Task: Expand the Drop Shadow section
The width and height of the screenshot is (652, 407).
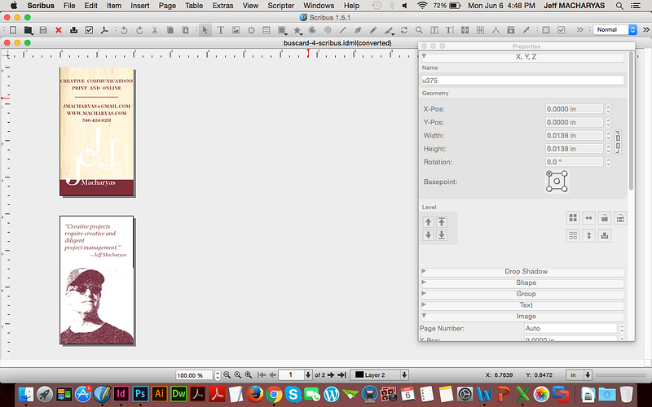Action: pyautogui.click(x=525, y=271)
